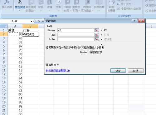Viewport: 156px width, 115px height.
Task: Select cell with value 55
Action: 15,86
